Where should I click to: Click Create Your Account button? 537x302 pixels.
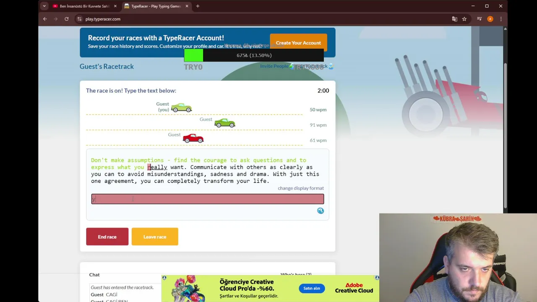coord(298,43)
